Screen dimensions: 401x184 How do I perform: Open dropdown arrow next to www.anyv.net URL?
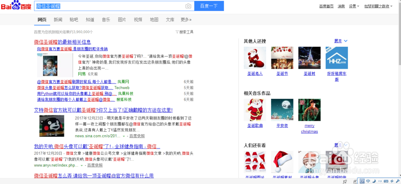[x=82, y=166]
